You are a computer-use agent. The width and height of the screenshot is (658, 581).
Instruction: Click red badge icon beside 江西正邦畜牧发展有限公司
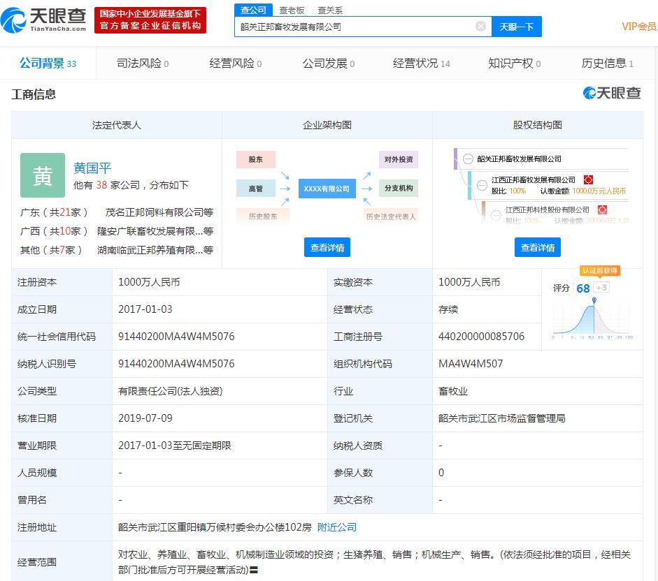pos(588,180)
